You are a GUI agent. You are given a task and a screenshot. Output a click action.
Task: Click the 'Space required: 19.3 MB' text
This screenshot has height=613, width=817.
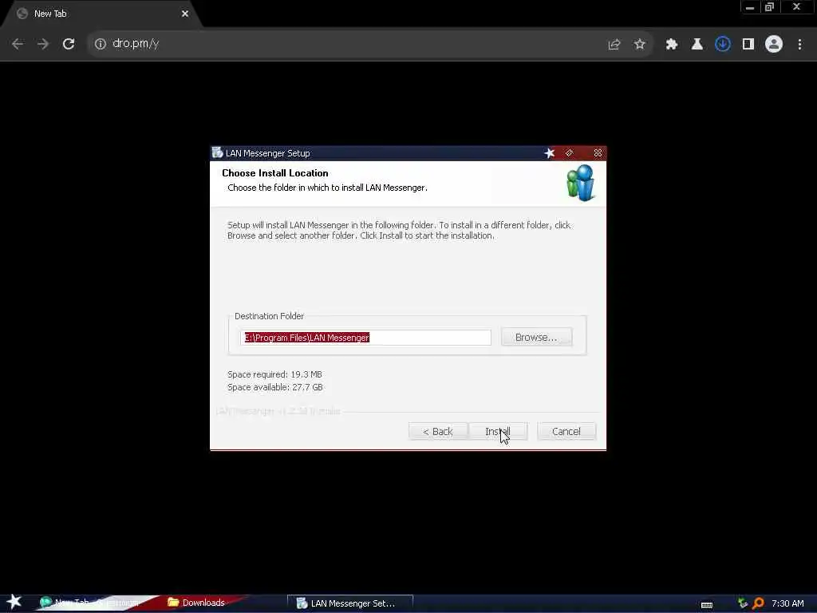tap(274, 374)
